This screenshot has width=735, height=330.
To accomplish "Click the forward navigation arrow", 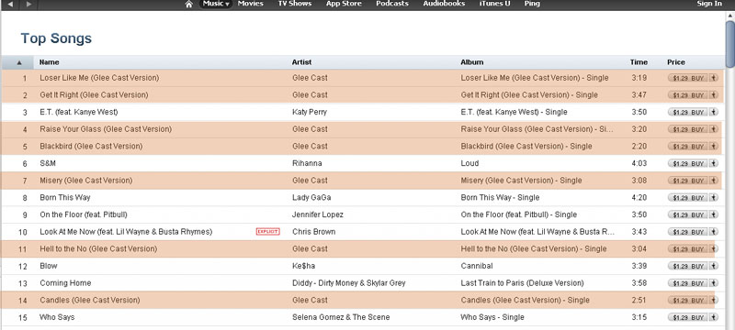I will [x=28, y=5].
